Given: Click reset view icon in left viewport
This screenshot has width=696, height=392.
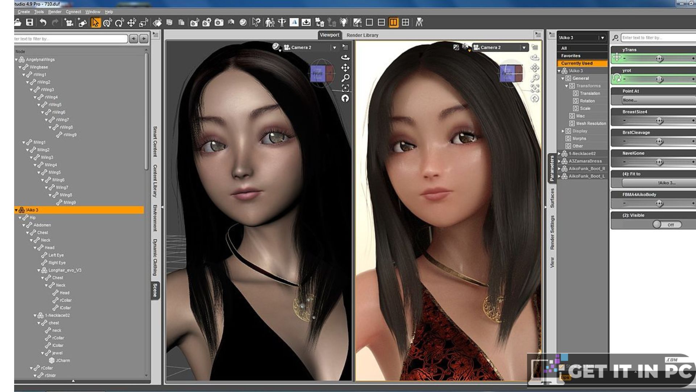Looking at the screenshot, I should click(x=345, y=98).
